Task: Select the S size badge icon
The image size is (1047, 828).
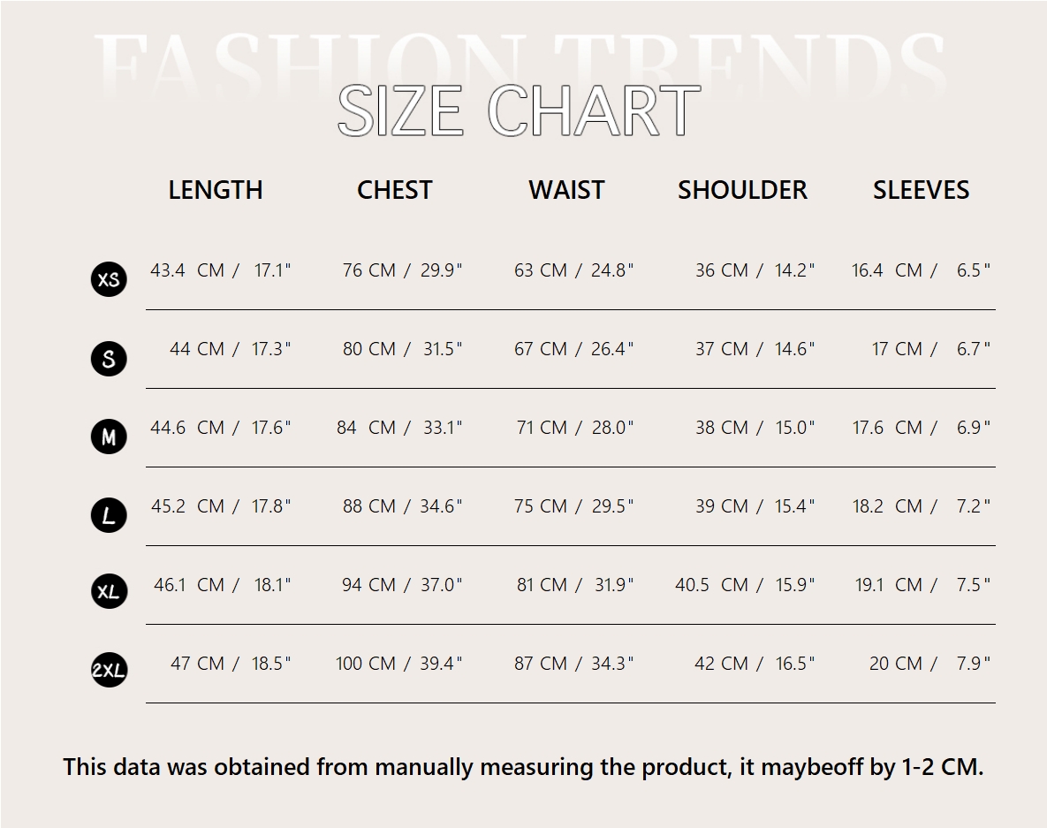Action: pyautogui.click(x=109, y=358)
